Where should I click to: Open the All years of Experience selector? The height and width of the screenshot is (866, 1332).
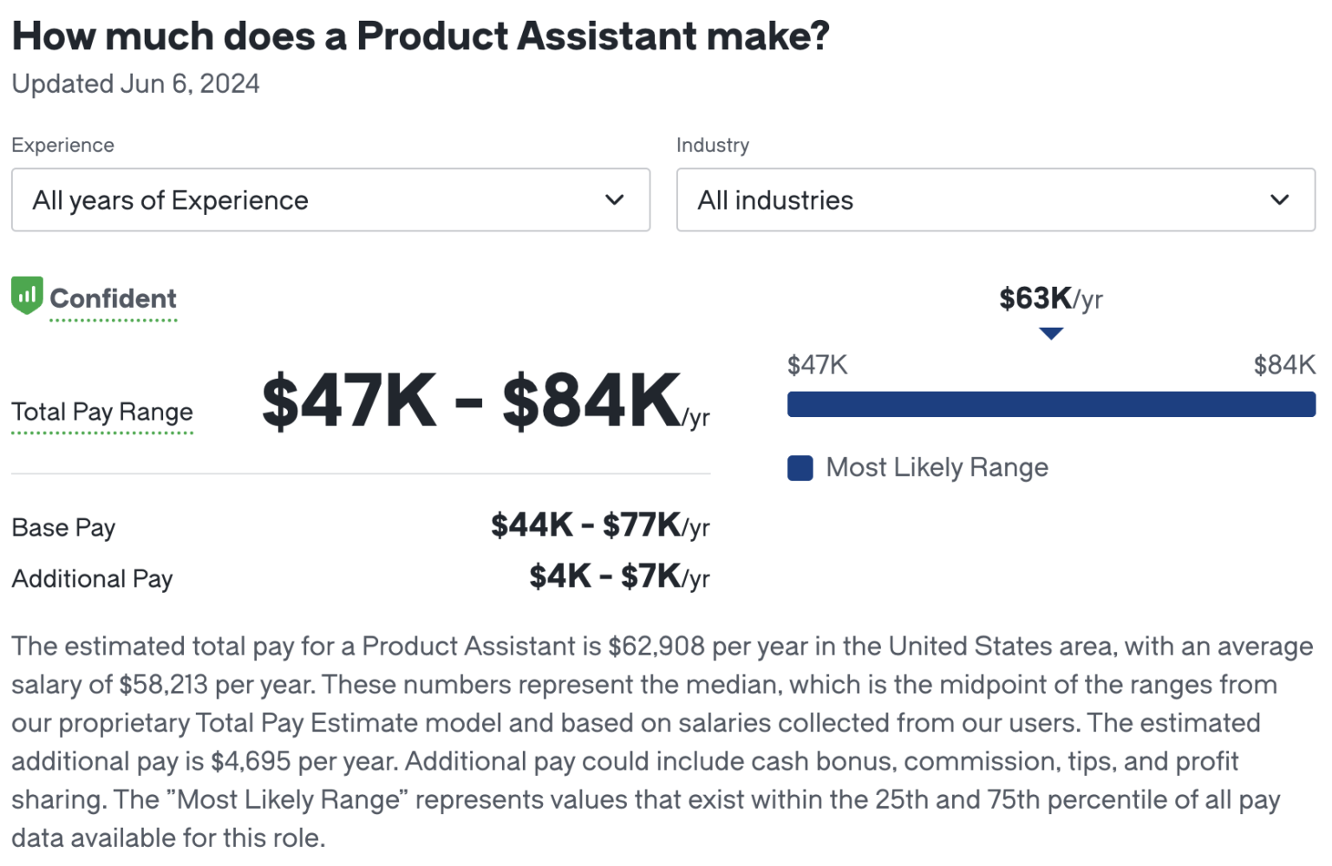coord(330,200)
